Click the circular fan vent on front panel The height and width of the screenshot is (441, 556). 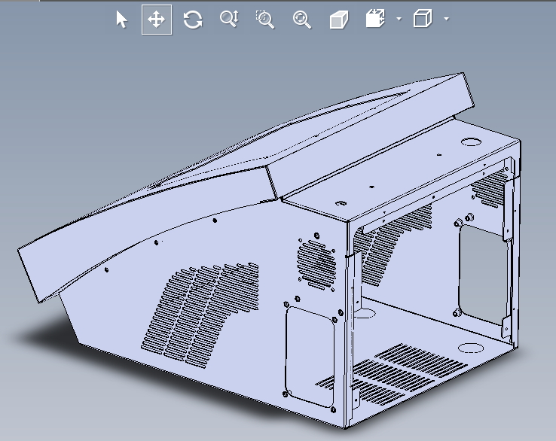316,263
